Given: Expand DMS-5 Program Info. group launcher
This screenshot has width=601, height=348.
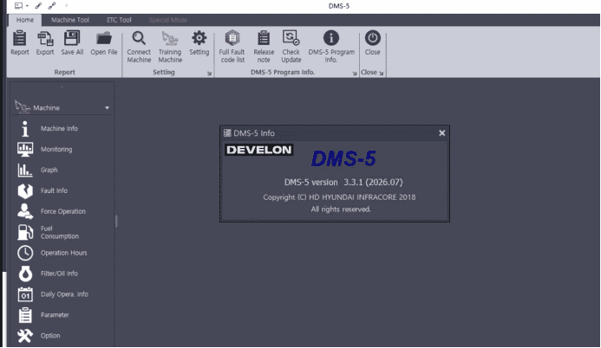Looking at the screenshot, I should click(x=355, y=74).
